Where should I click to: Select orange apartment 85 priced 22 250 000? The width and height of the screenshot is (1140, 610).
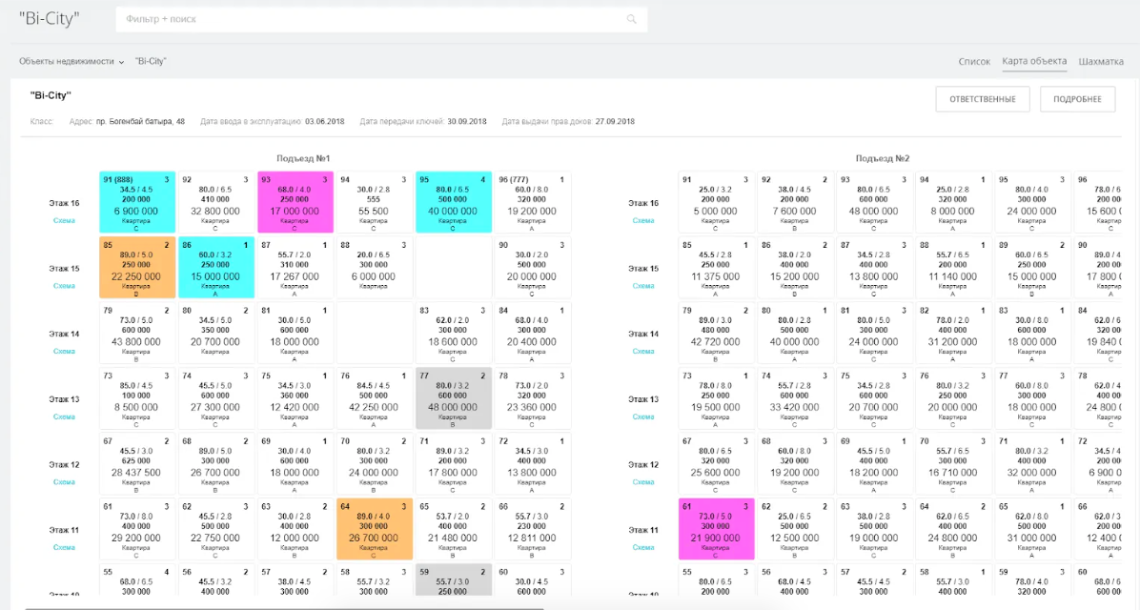pyautogui.click(x=137, y=268)
